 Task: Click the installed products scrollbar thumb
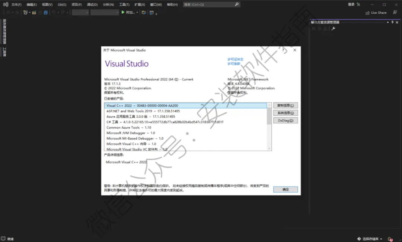269,116
